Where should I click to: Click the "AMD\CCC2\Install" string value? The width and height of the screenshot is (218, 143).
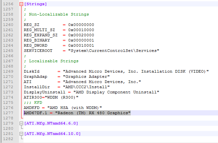86,87
